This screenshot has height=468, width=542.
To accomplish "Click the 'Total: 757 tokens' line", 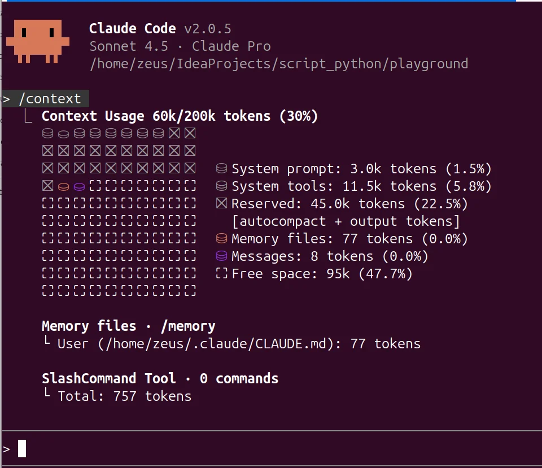I will 124,396.
